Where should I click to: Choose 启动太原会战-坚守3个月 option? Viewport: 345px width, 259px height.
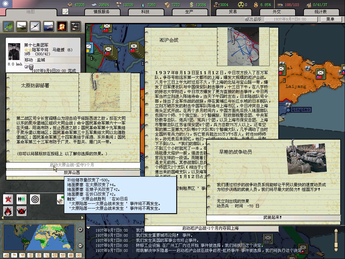[x=73, y=165]
